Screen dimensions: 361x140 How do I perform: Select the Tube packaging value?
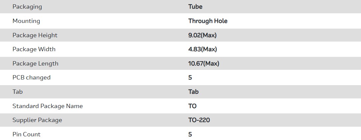coord(195,7)
